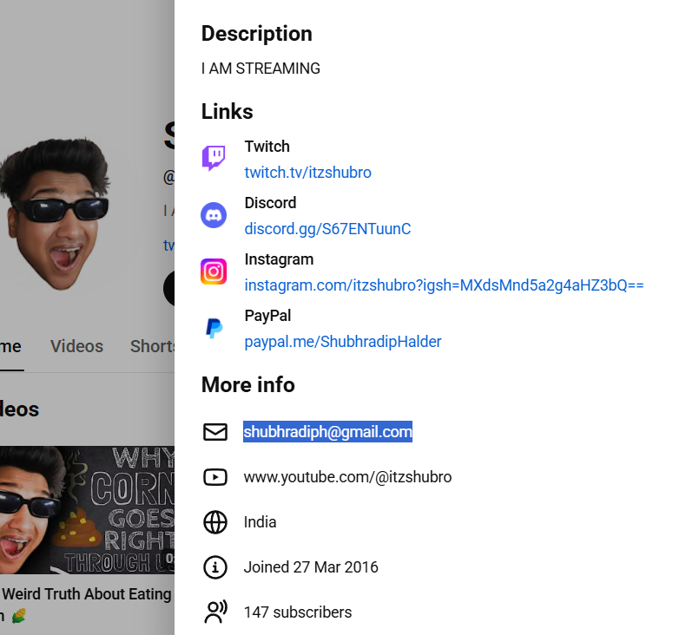This screenshot has height=635, width=673.
Task: Open the paypal.me/ShubhradipHalder link
Action: [x=343, y=342]
